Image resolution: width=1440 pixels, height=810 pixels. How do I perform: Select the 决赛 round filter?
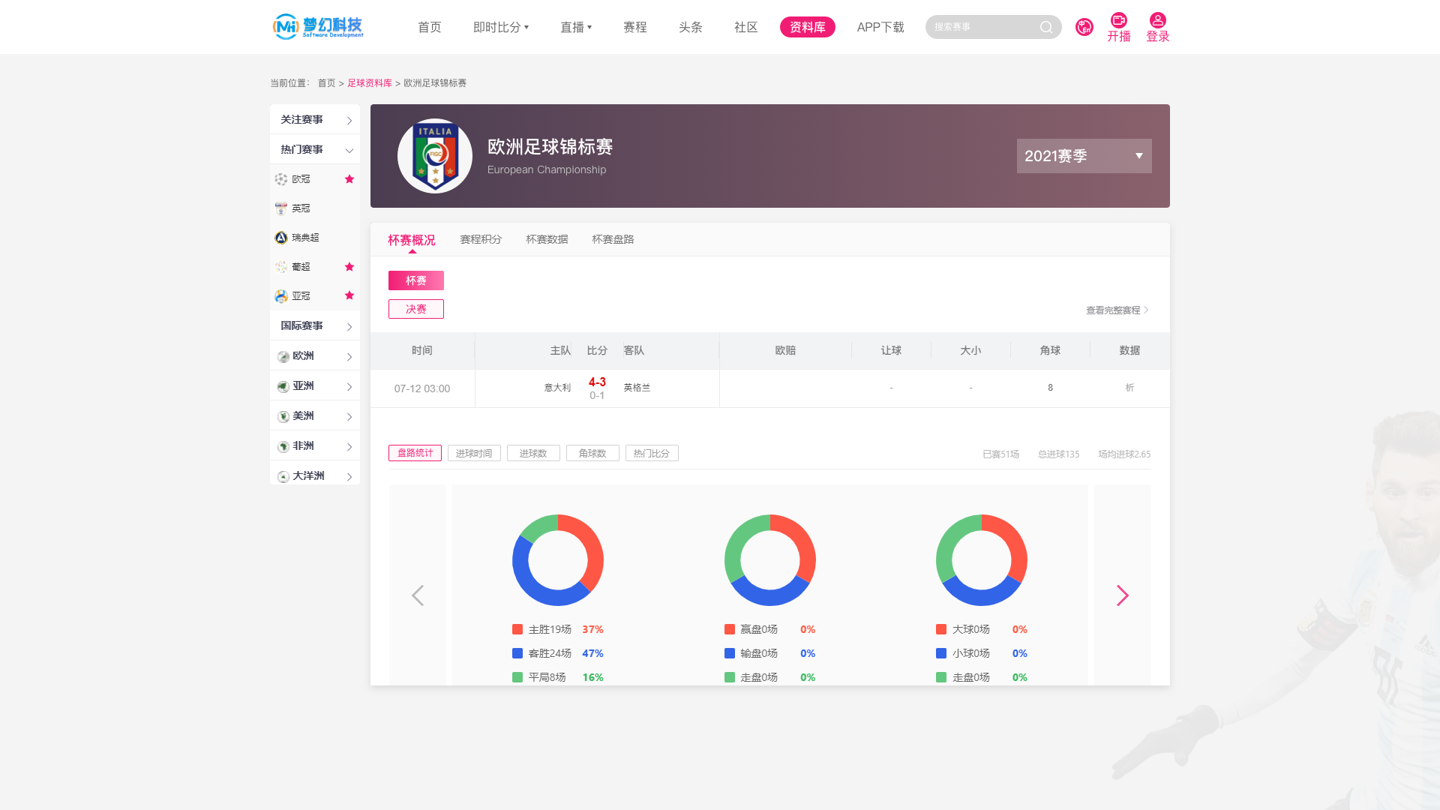pyautogui.click(x=416, y=309)
